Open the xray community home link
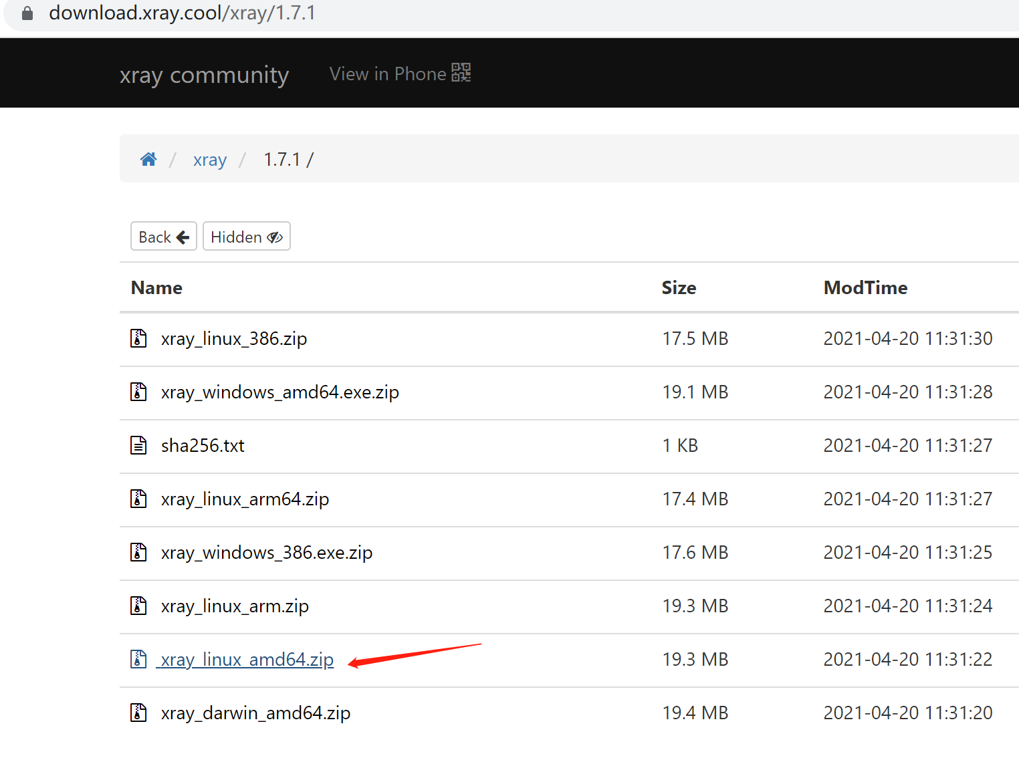 [x=205, y=74]
